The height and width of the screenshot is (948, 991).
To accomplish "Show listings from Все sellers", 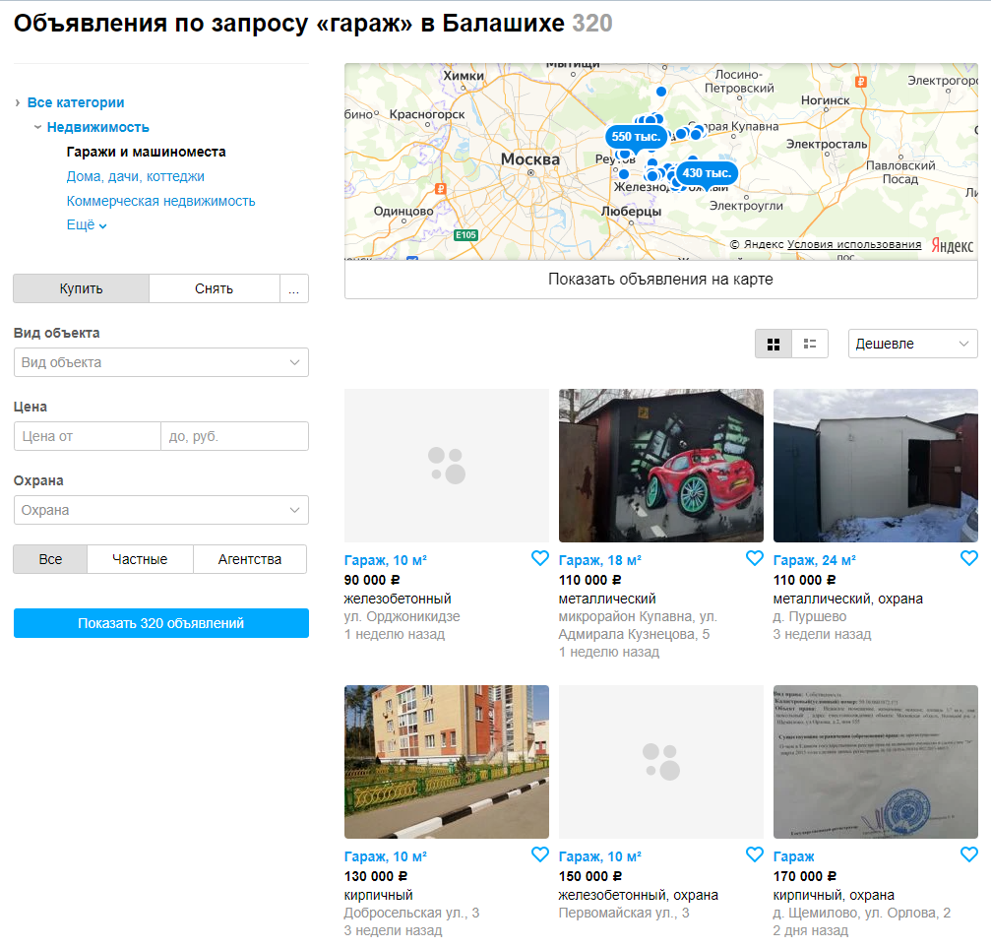I will [x=50, y=559].
